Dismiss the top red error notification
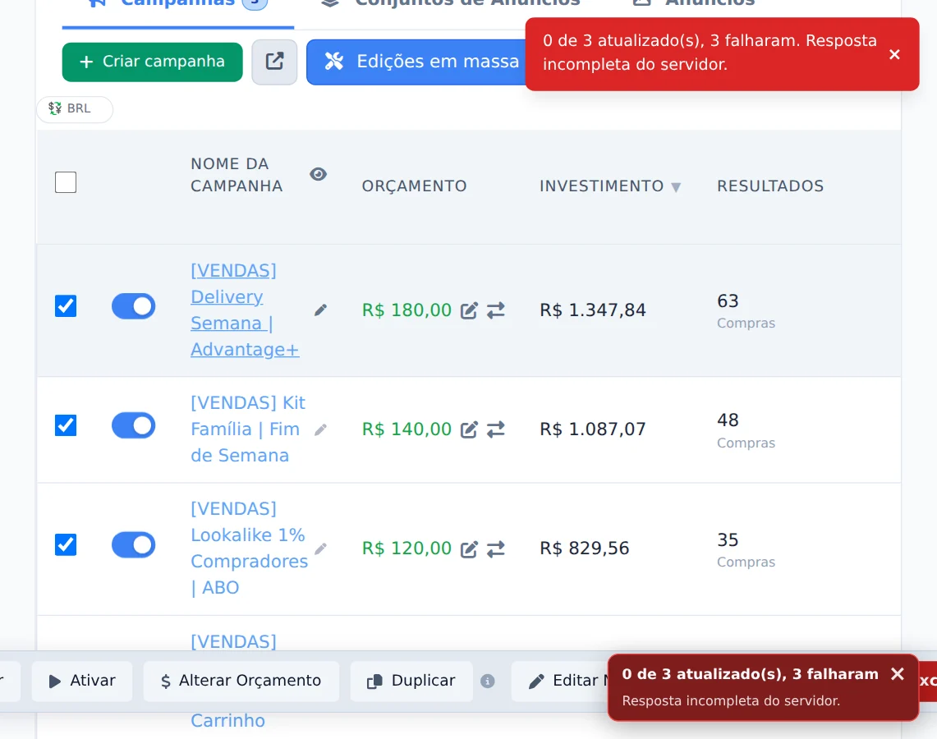Screen dimensions: 937x739 click(x=894, y=54)
